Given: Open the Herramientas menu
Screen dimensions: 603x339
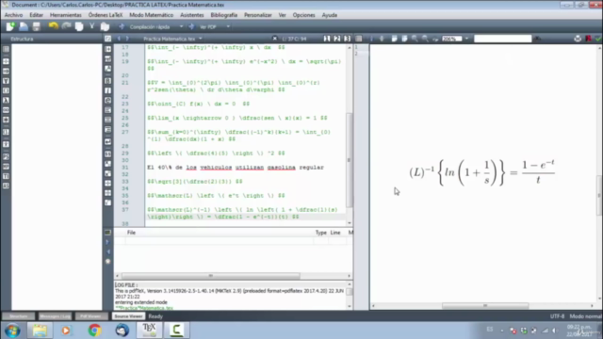Looking at the screenshot, I should click(x=66, y=15).
